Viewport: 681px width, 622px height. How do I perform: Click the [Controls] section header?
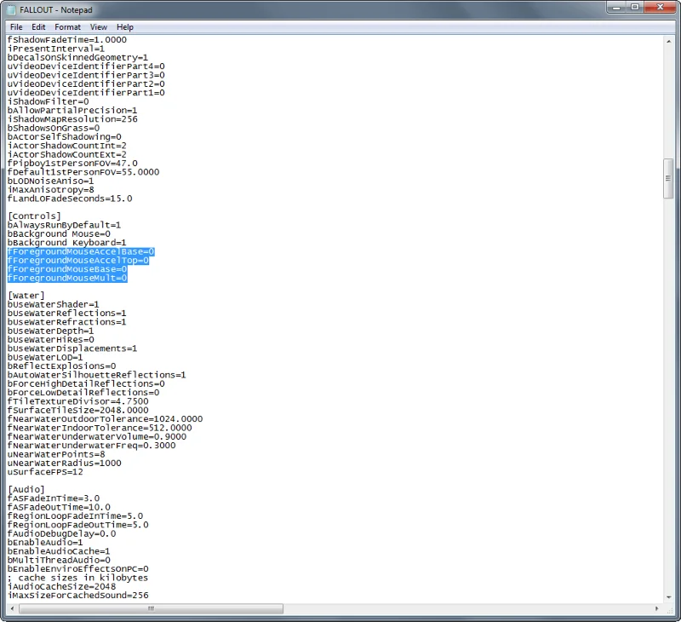click(34, 216)
